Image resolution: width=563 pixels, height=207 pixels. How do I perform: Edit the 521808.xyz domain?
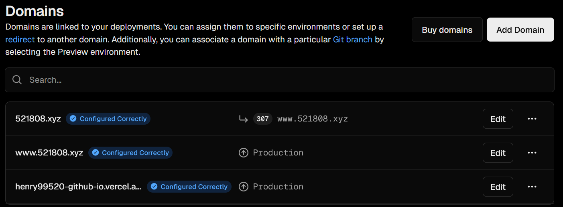(x=498, y=119)
